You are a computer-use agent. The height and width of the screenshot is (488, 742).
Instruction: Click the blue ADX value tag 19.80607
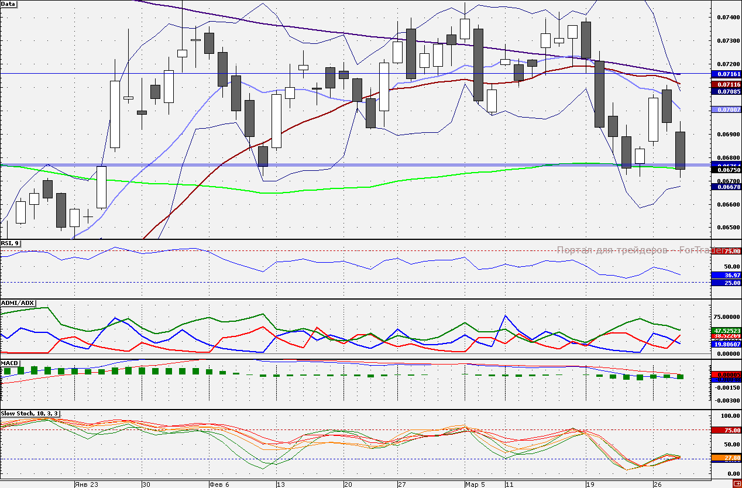726,345
